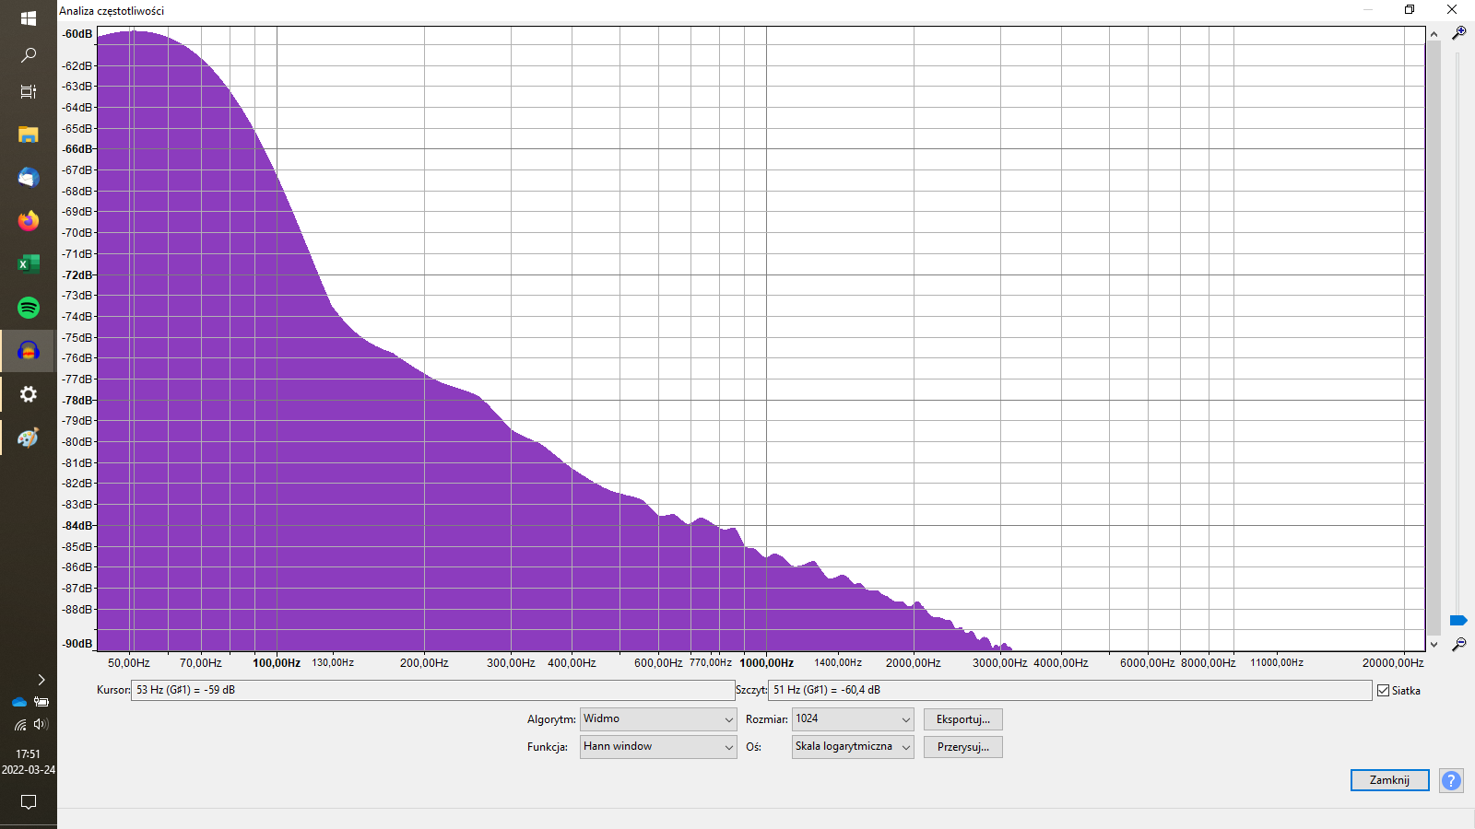
Task: Toggle the Siatka grid checkbox
Action: (x=1383, y=691)
